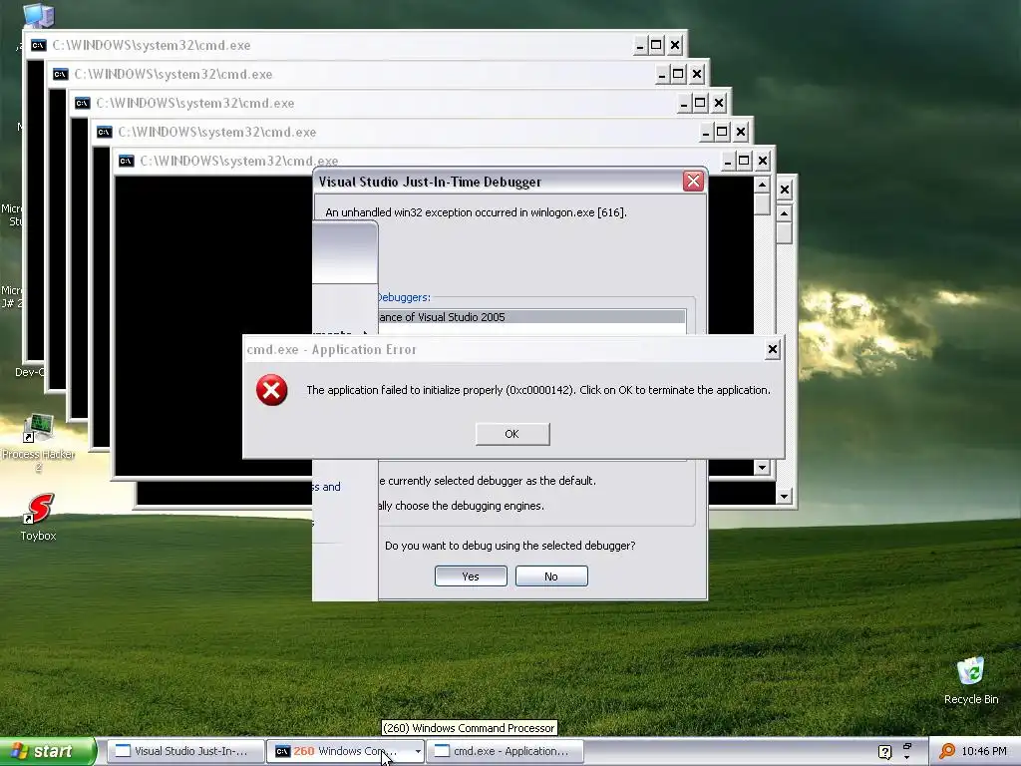1021x766 pixels.
Task: Click the winlogon.exe unhandled exception message text
Action: (476, 212)
